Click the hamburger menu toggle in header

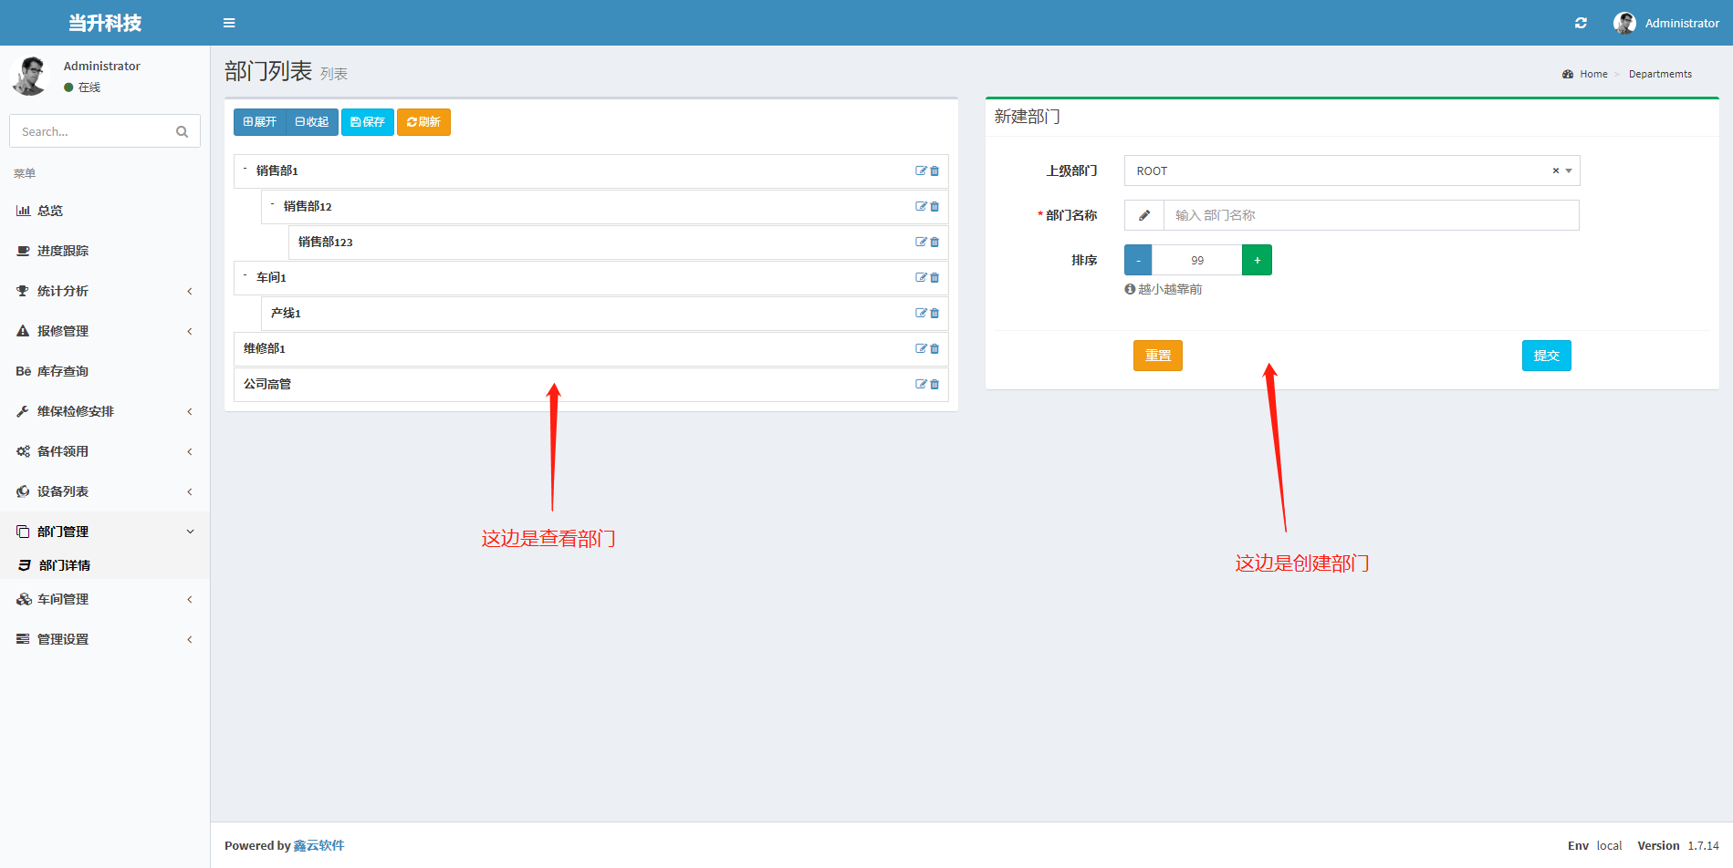(229, 23)
